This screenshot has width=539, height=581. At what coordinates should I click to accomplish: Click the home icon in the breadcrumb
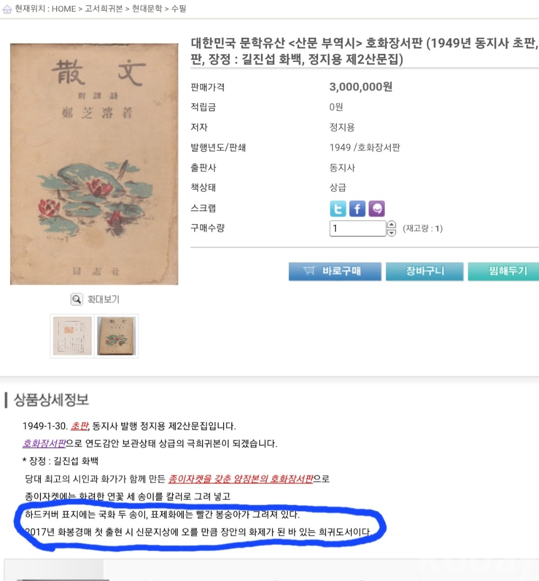coord(7,9)
